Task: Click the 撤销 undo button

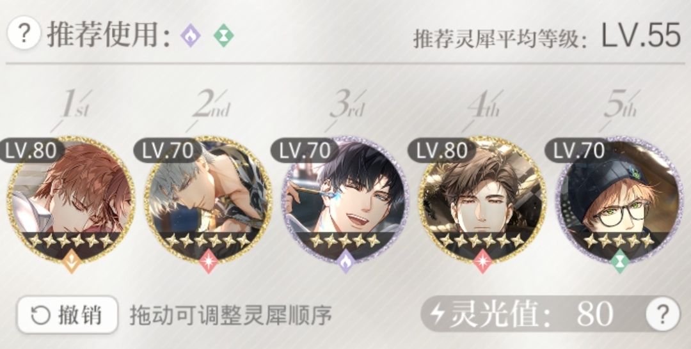Action: (x=67, y=315)
